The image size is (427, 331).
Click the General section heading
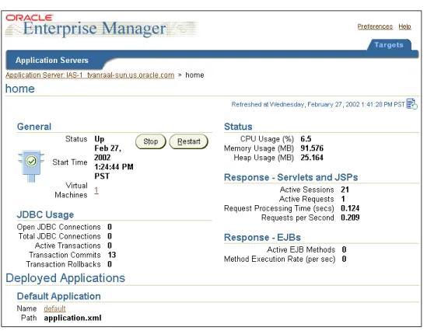(34, 127)
